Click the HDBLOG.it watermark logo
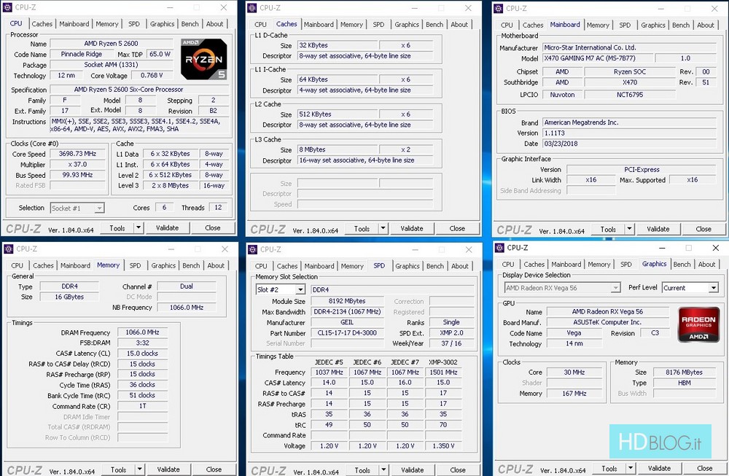Viewport: 729px width, 476px height. pyautogui.click(x=663, y=441)
